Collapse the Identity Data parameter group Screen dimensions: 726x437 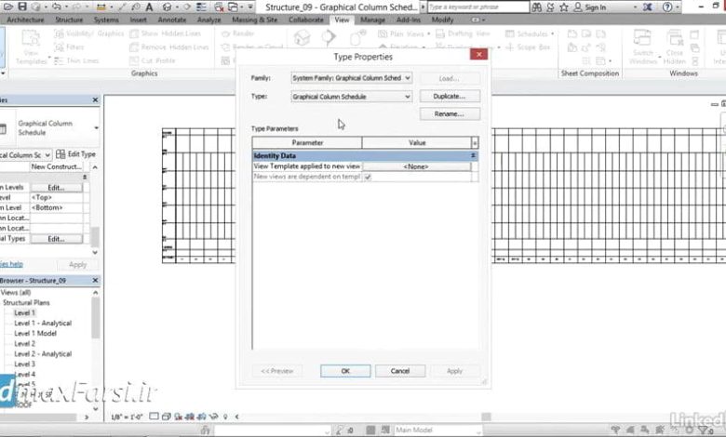(473, 156)
